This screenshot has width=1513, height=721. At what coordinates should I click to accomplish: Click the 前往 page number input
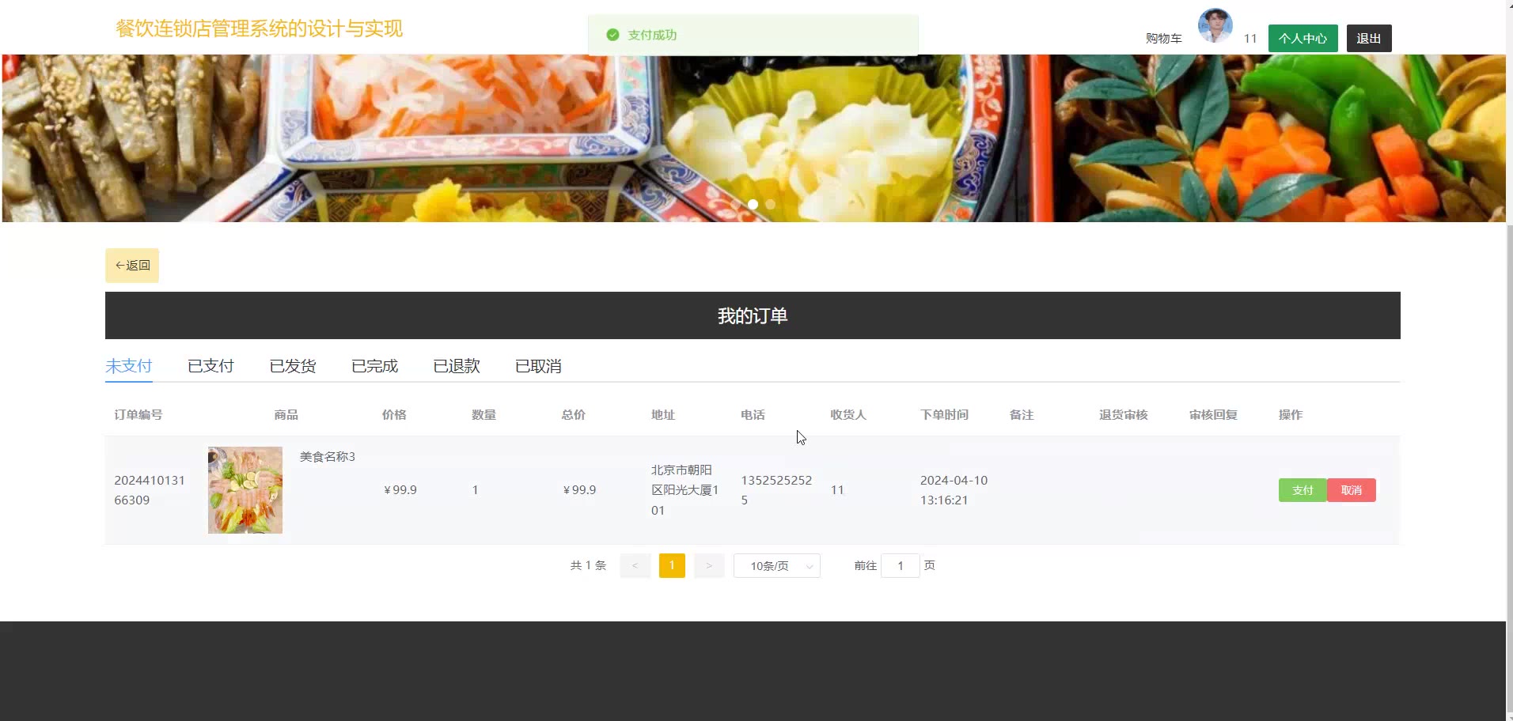(901, 565)
